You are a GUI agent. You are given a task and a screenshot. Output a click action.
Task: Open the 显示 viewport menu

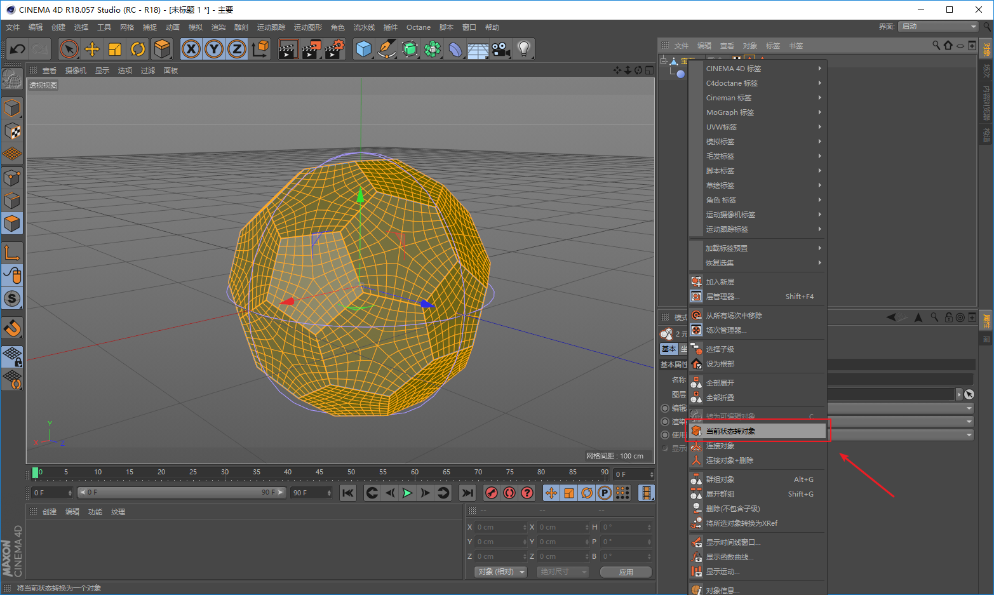[x=102, y=70]
